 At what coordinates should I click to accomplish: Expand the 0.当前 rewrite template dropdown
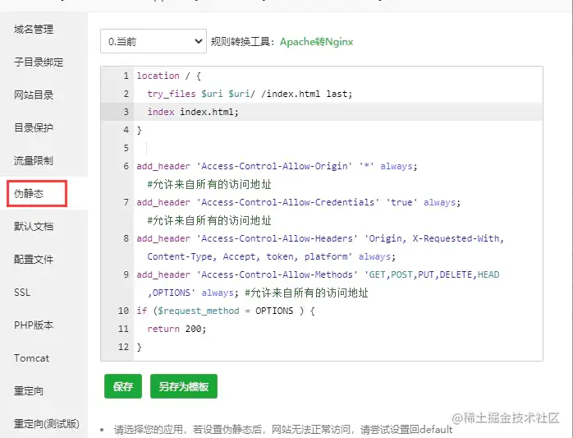coord(154,41)
